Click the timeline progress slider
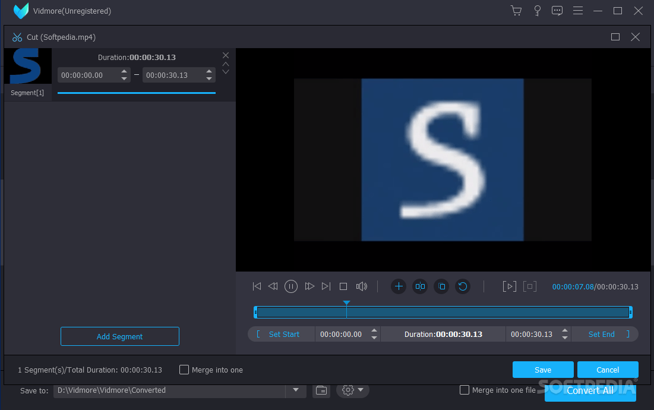 click(443, 311)
